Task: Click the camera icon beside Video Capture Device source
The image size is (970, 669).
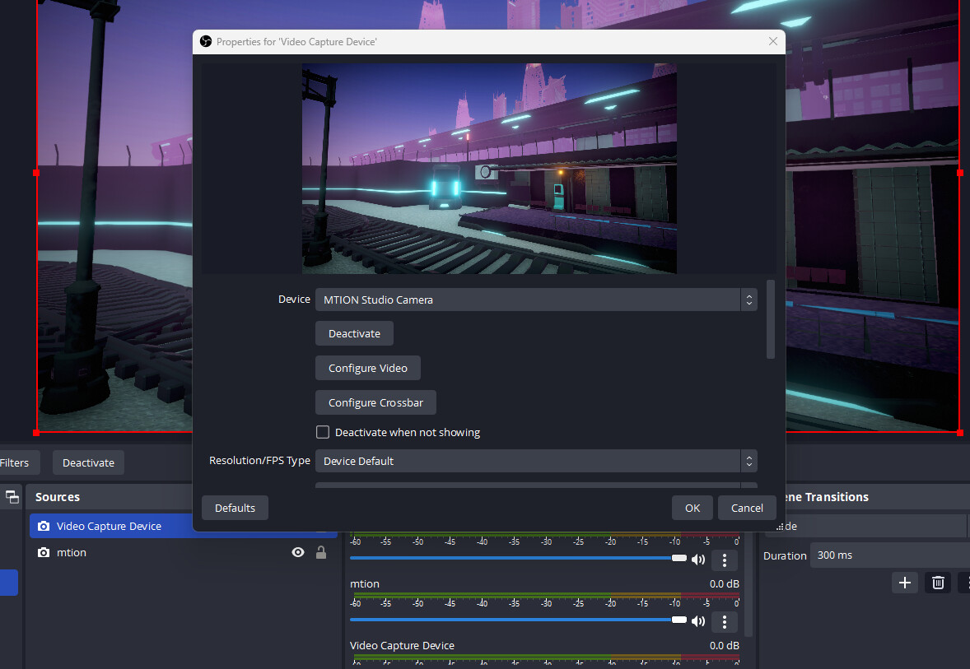Action: coord(44,526)
